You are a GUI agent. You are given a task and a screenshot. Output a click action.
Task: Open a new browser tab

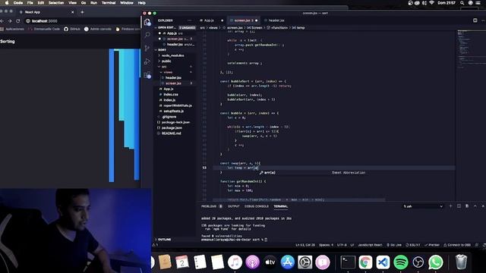[82, 12]
